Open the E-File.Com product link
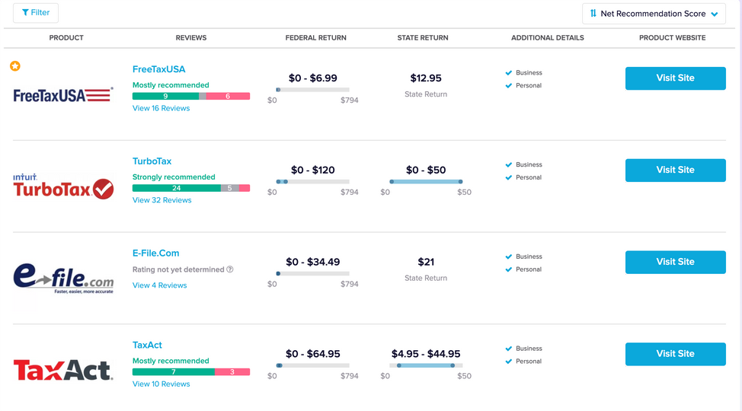The width and height of the screenshot is (742, 411). point(155,253)
